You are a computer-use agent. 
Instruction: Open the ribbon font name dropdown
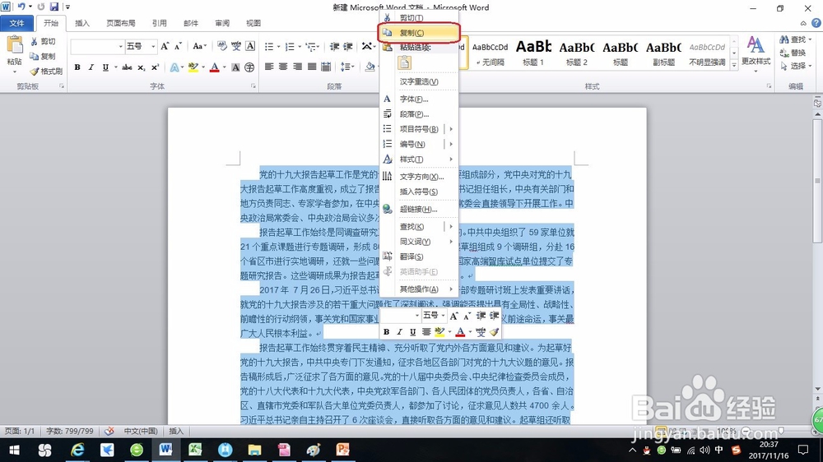click(x=120, y=47)
